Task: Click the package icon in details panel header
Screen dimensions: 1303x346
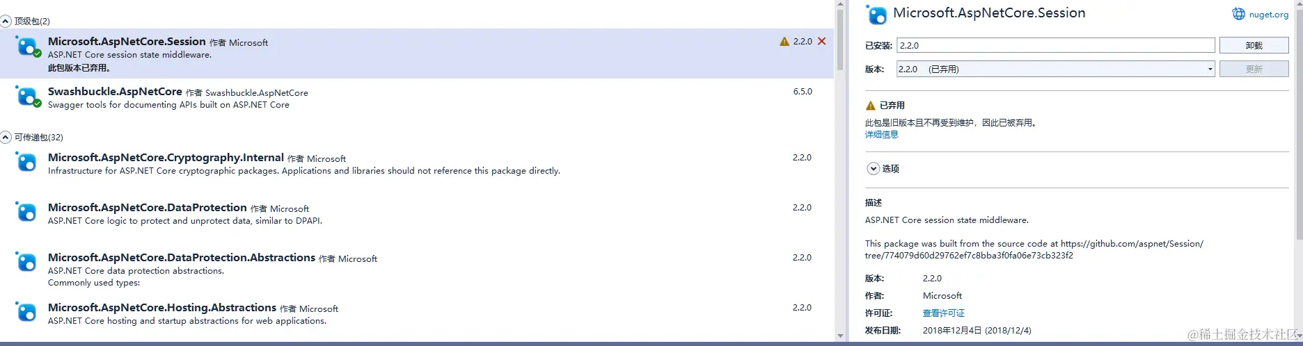Action: point(876,15)
